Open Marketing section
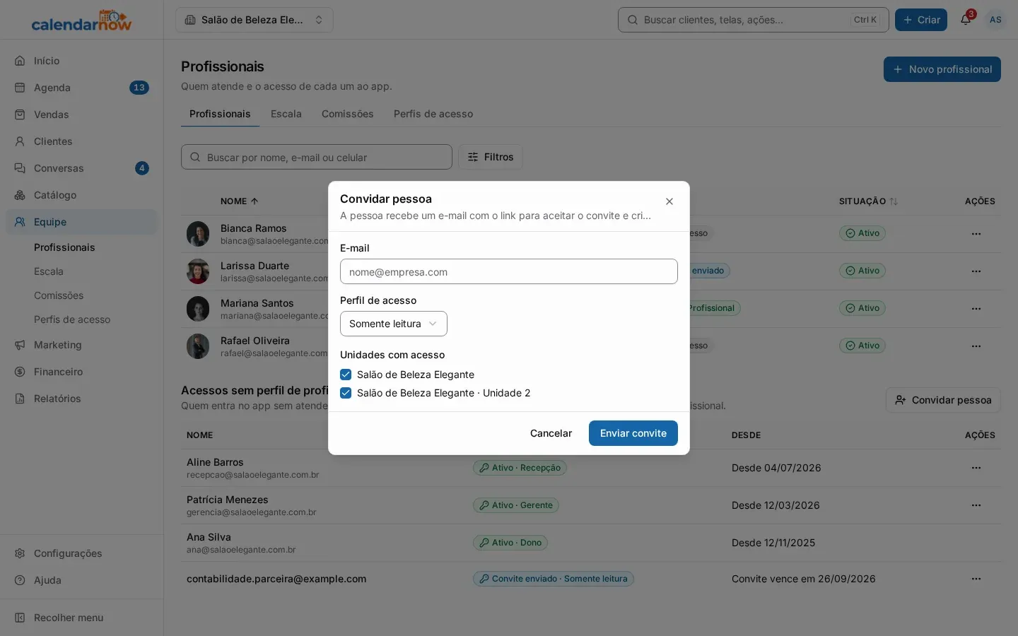The width and height of the screenshot is (1018, 636). pyautogui.click(x=82, y=345)
